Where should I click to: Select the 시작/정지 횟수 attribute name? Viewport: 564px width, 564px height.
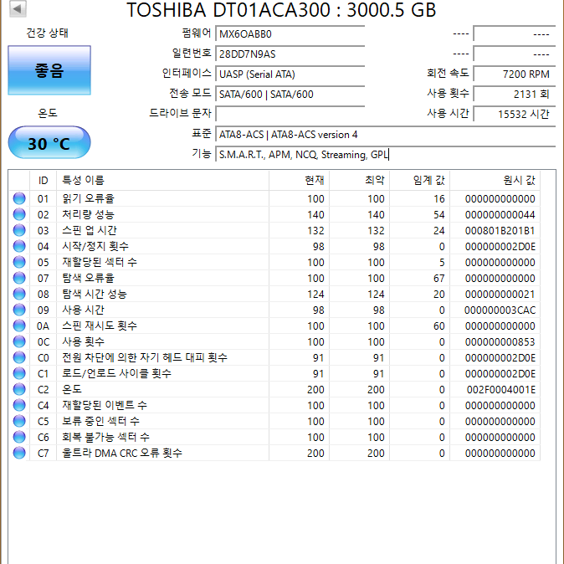[x=95, y=246]
